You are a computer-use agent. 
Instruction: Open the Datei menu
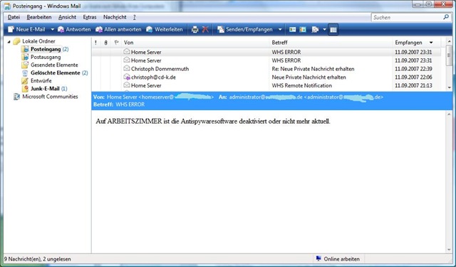tap(14, 17)
